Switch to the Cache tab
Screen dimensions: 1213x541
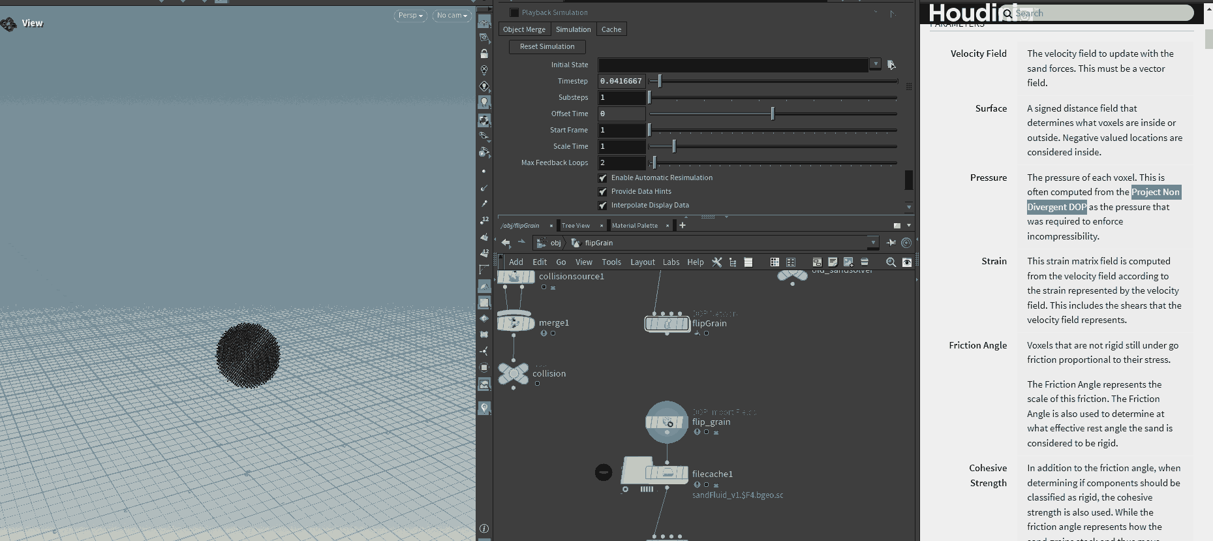(611, 29)
